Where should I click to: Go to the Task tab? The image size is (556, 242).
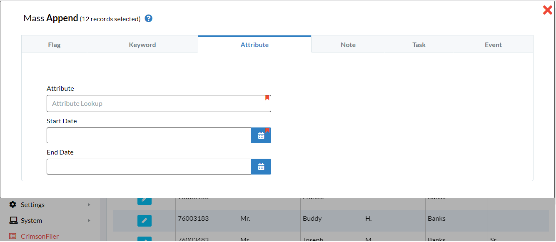pyautogui.click(x=419, y=45)
